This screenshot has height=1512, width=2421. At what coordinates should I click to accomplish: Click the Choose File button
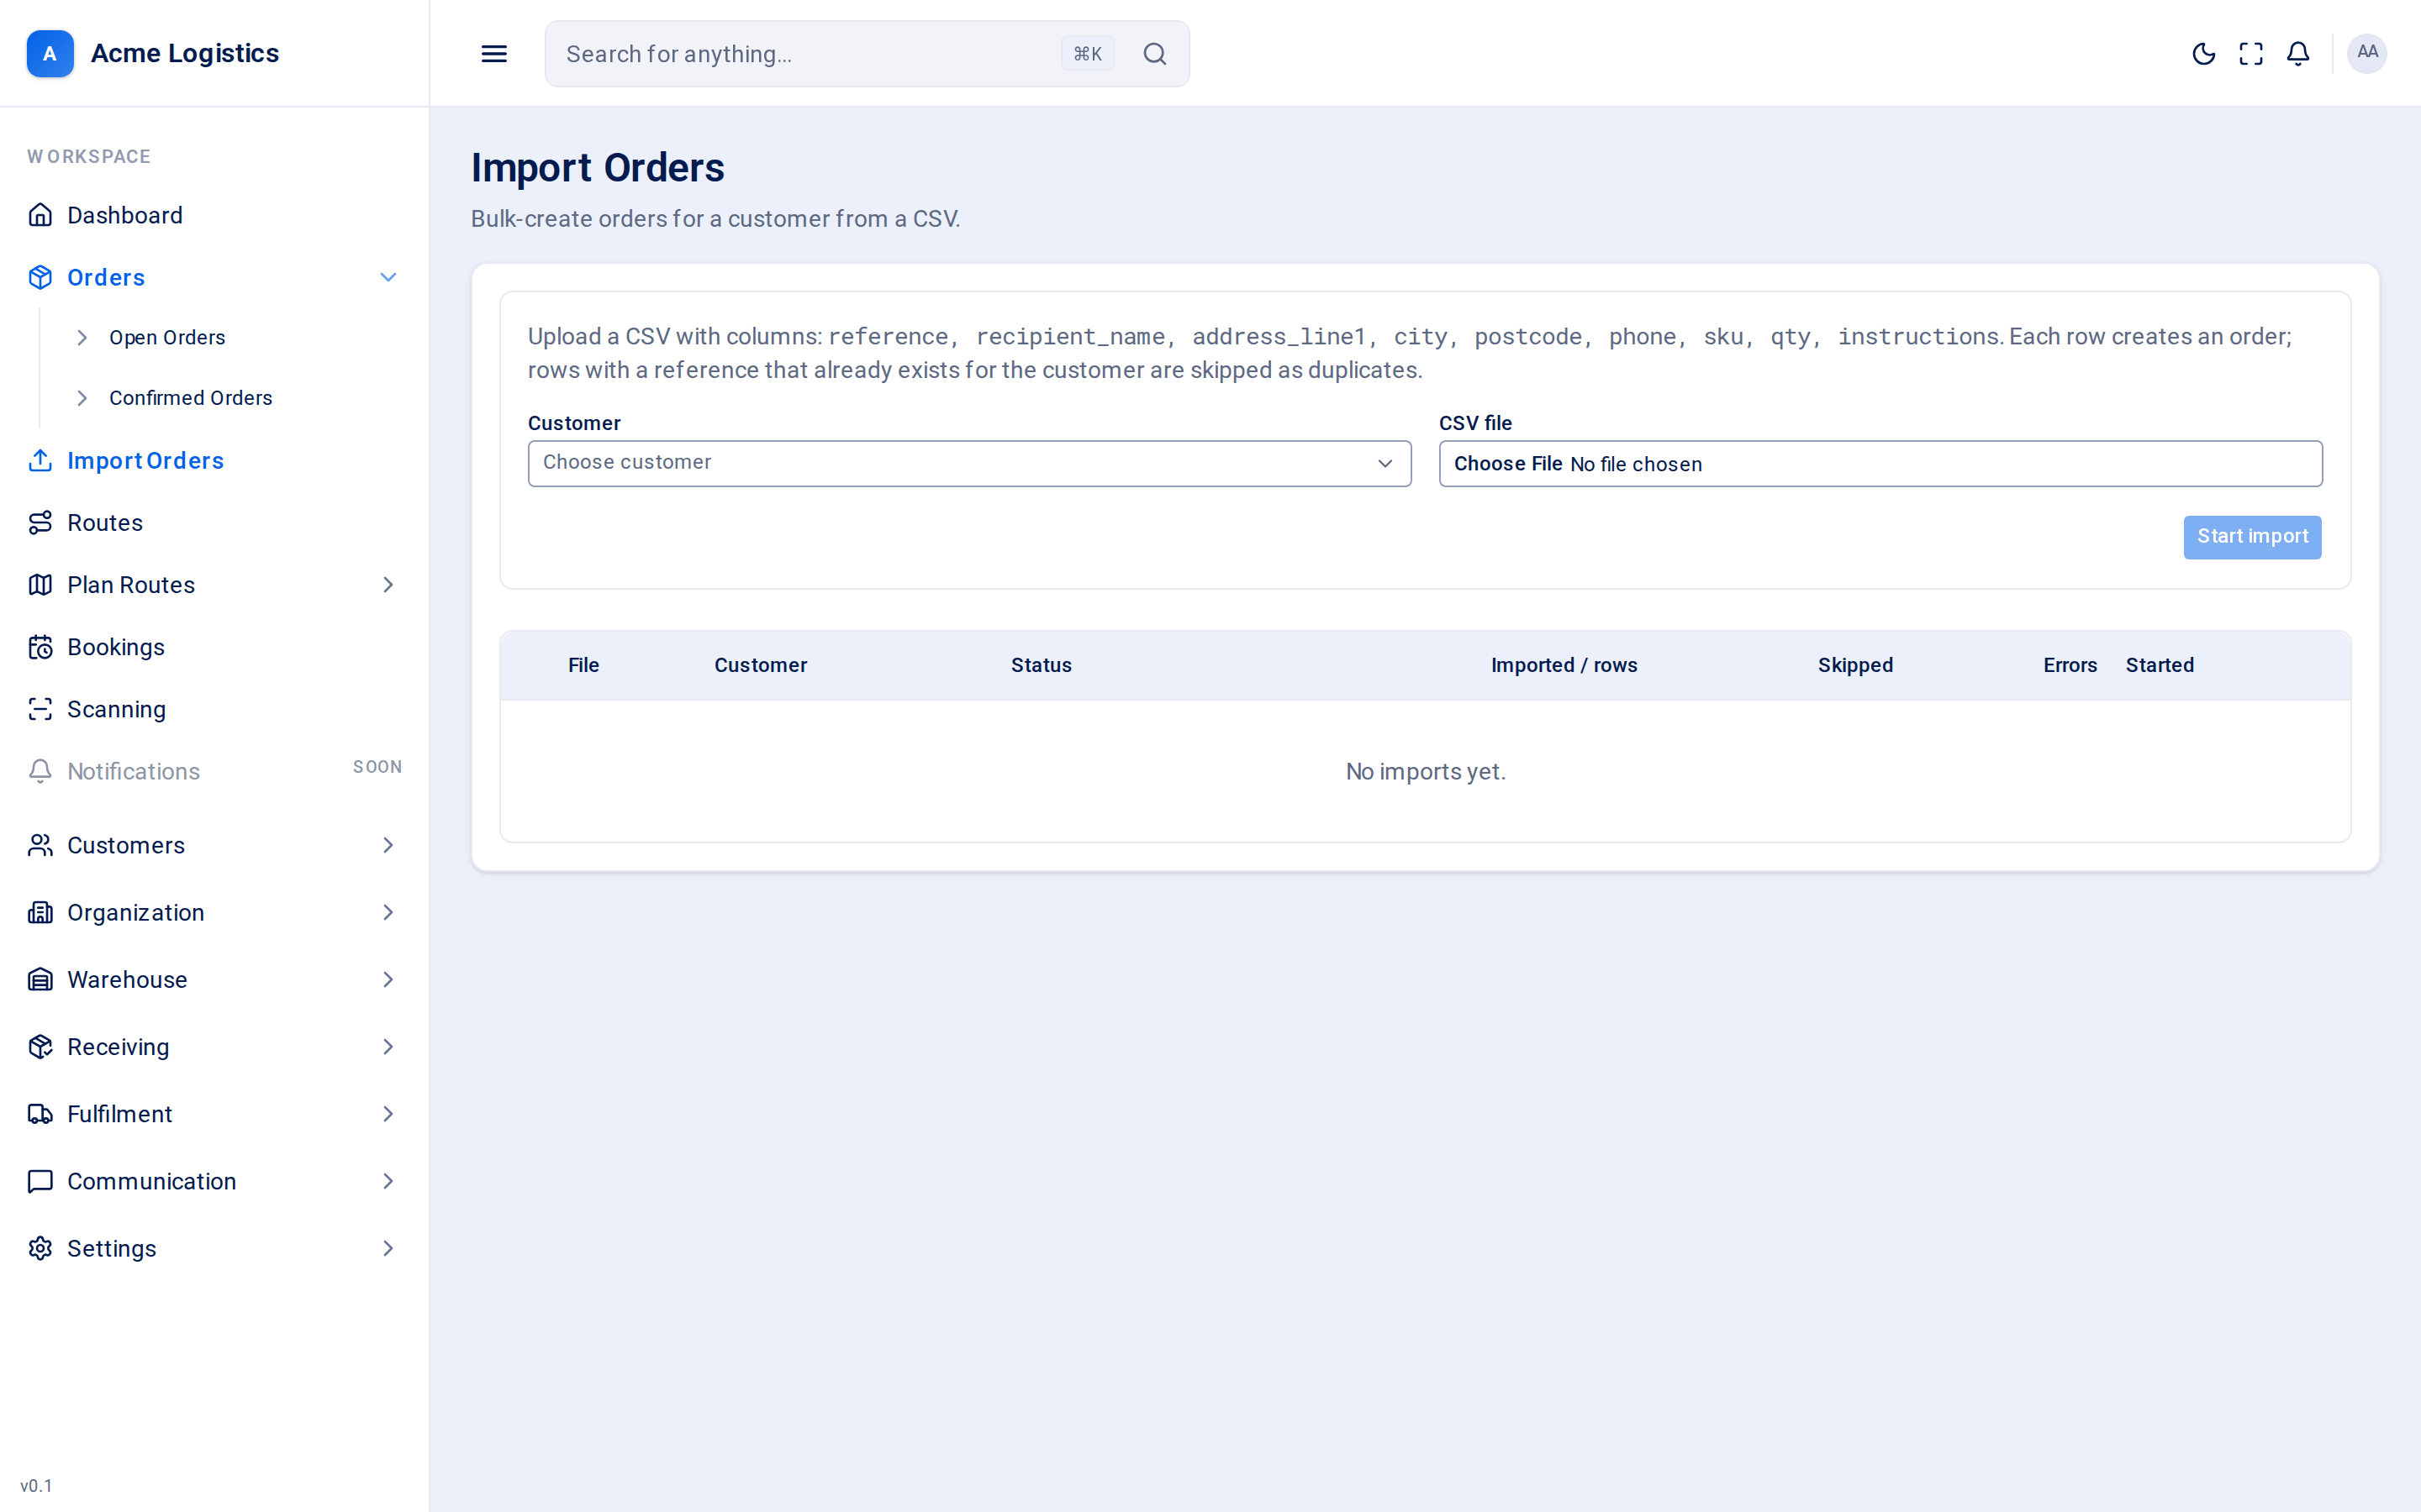coord(1507,464)
